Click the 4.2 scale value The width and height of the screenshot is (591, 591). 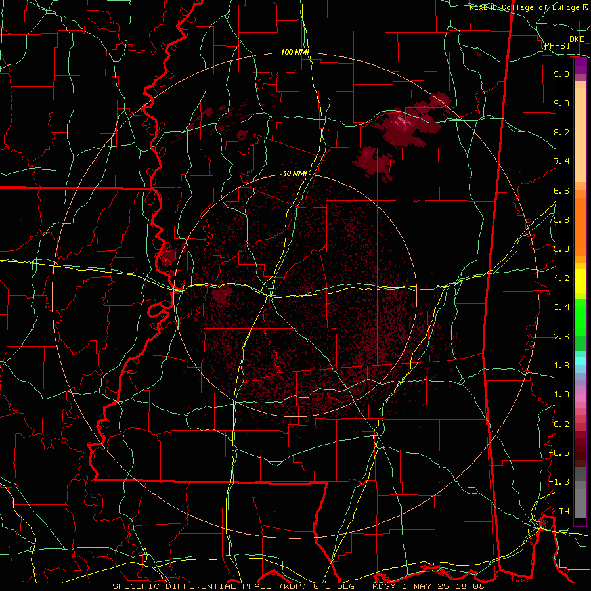[x=561, y=278]
